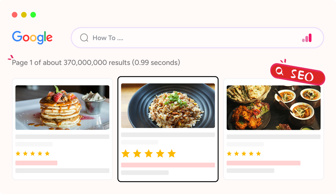Click the green window maximize dot

(33, 15)
